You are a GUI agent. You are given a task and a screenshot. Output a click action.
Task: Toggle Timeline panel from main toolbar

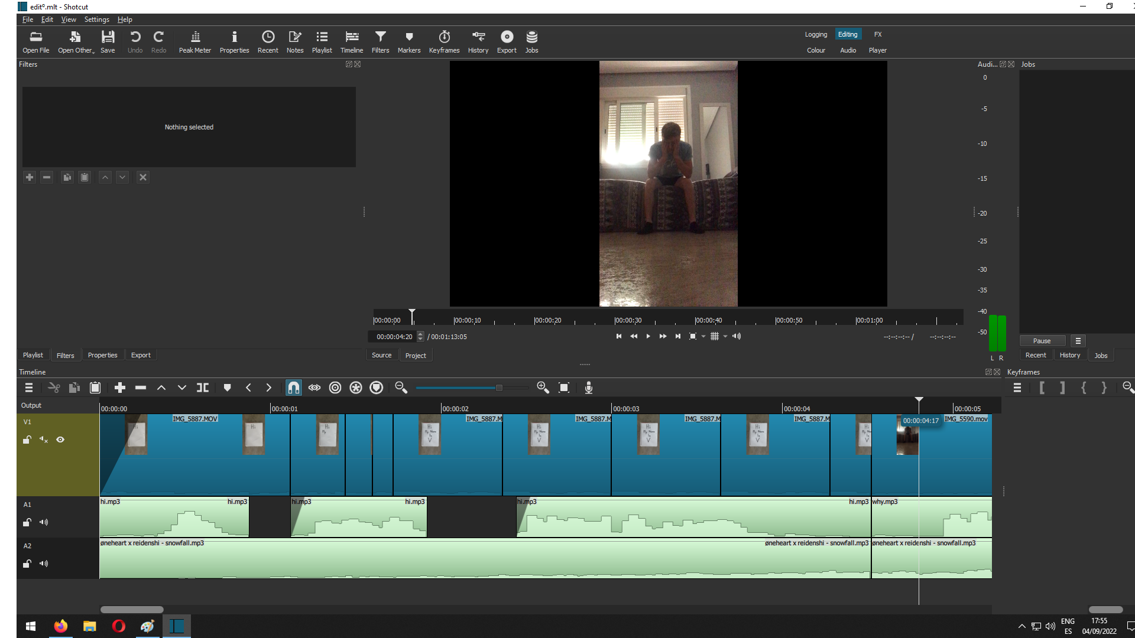pos(352,42)
